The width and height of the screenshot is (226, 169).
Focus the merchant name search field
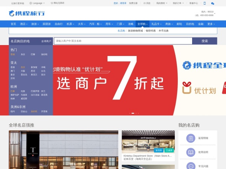123,41
